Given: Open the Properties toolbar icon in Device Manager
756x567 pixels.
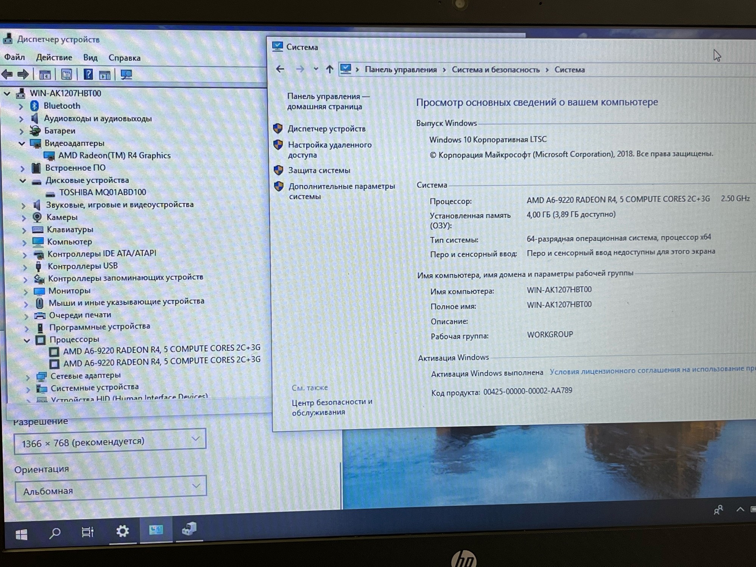Looking at the screenshot, I should click(x=67, y=74).
